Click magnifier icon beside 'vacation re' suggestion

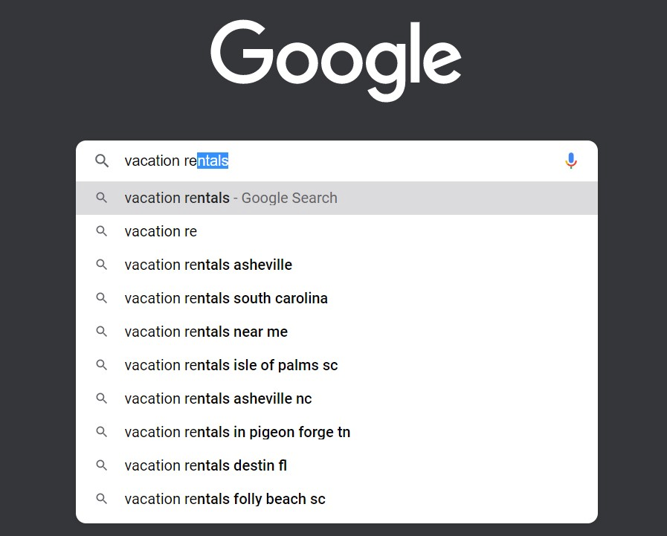[x=101, y=231]
